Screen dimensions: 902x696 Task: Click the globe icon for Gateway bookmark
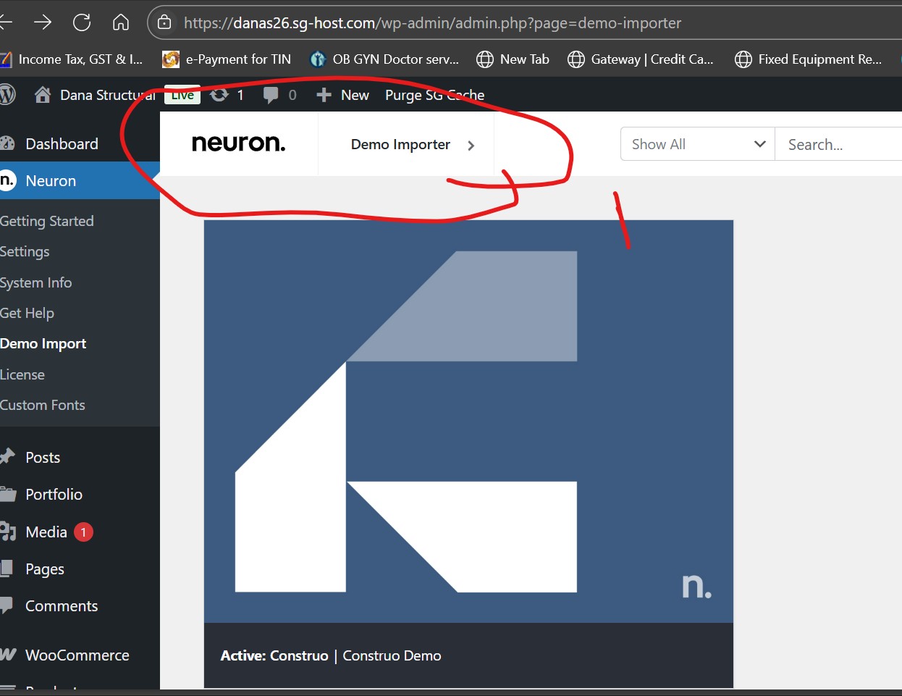pyautogui.click(x=576, y=59)
